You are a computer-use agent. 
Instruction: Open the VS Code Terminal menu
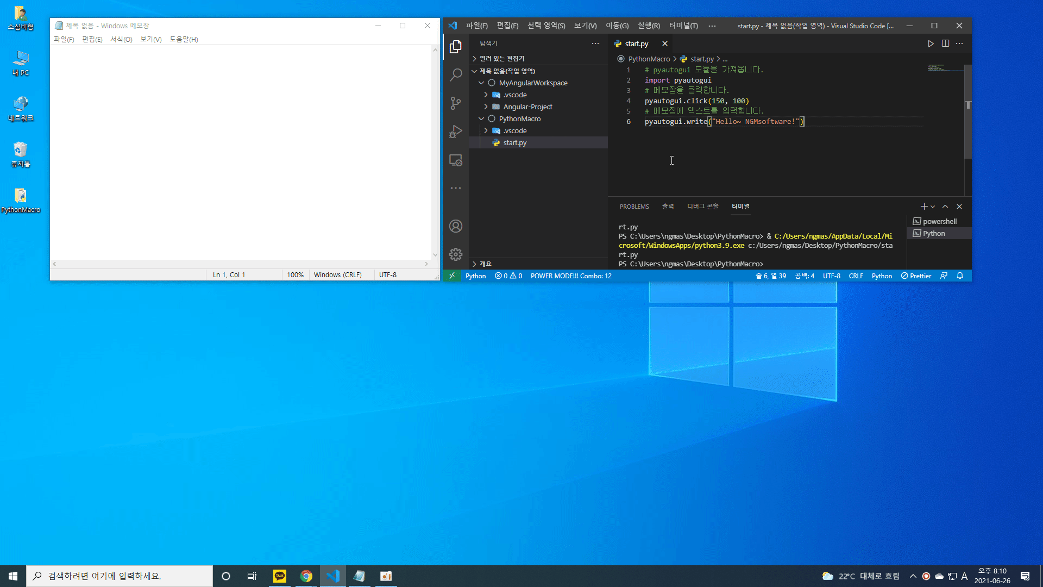click(x=683, y=26)
